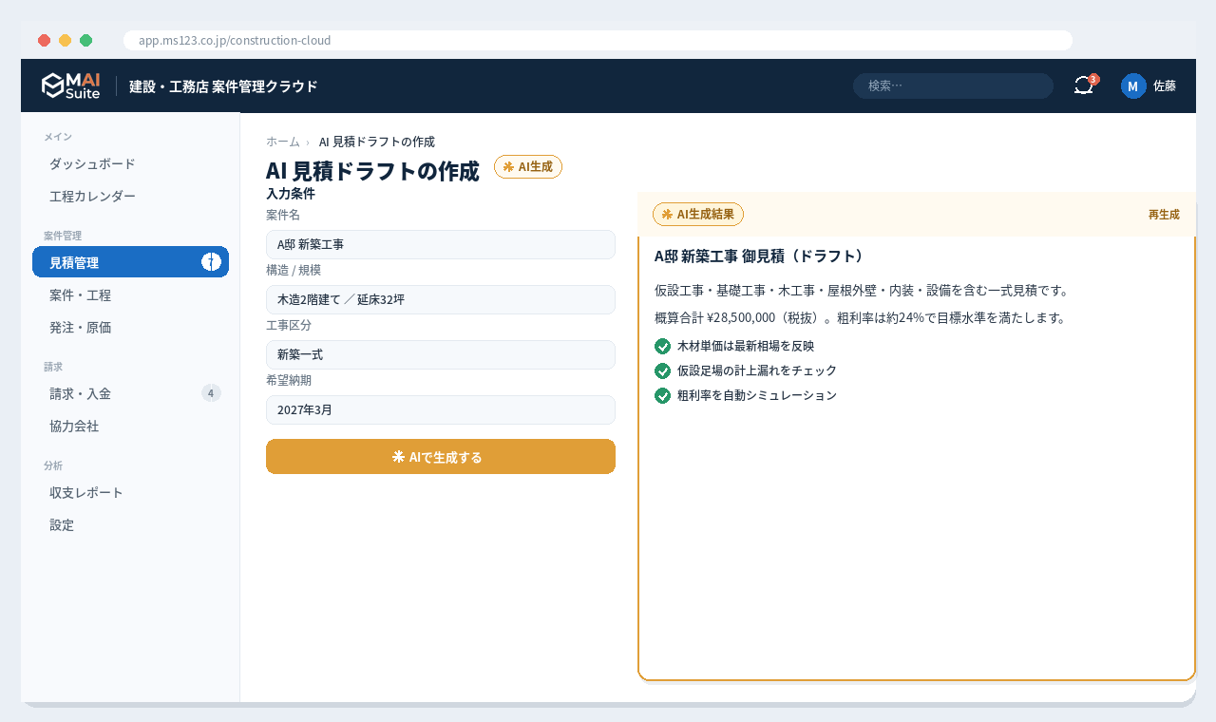Click the 工事区分 field with 新築一式

(x=441, y=354)
